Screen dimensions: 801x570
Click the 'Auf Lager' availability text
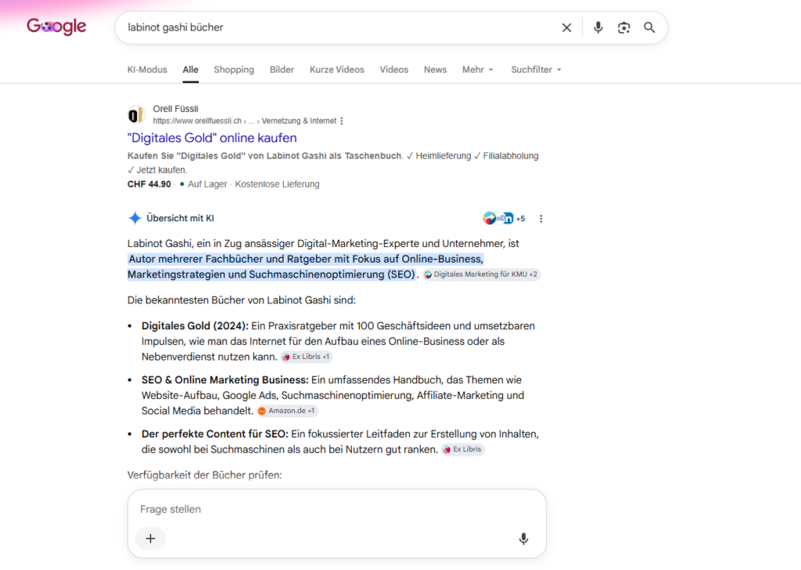point(207,184)
